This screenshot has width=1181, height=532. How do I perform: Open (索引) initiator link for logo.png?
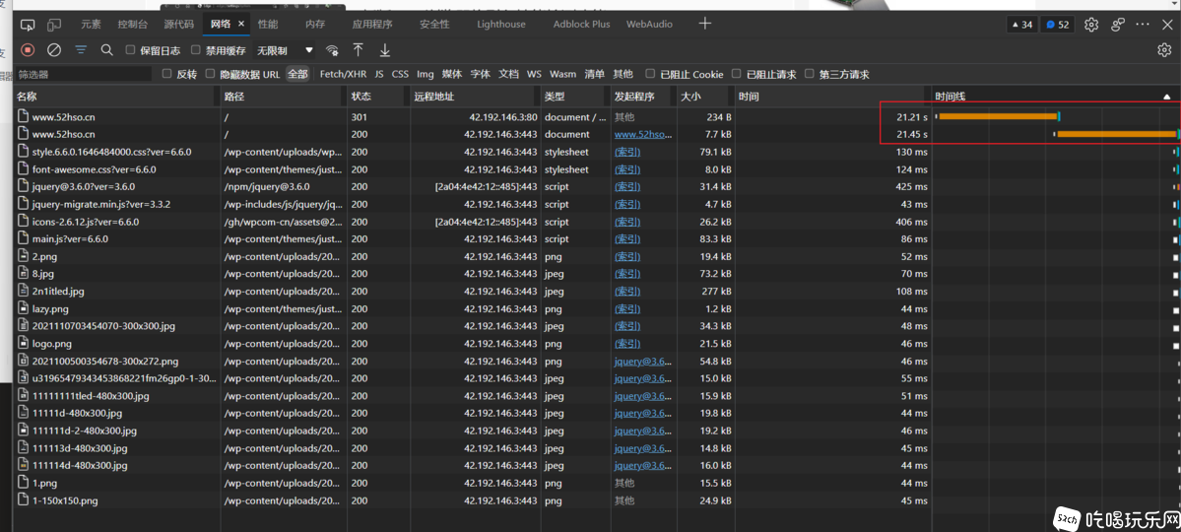coord(627,344)
